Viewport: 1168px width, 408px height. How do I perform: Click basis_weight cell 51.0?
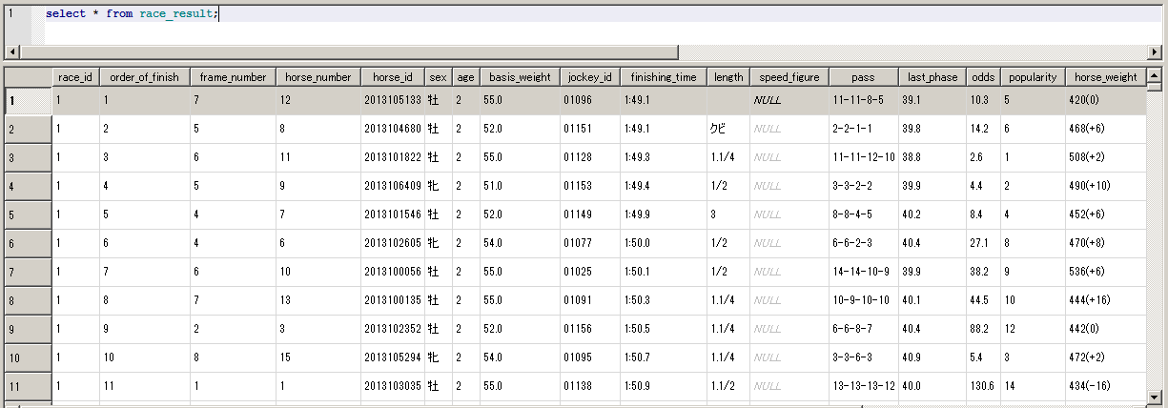click(x=520, y=186)
